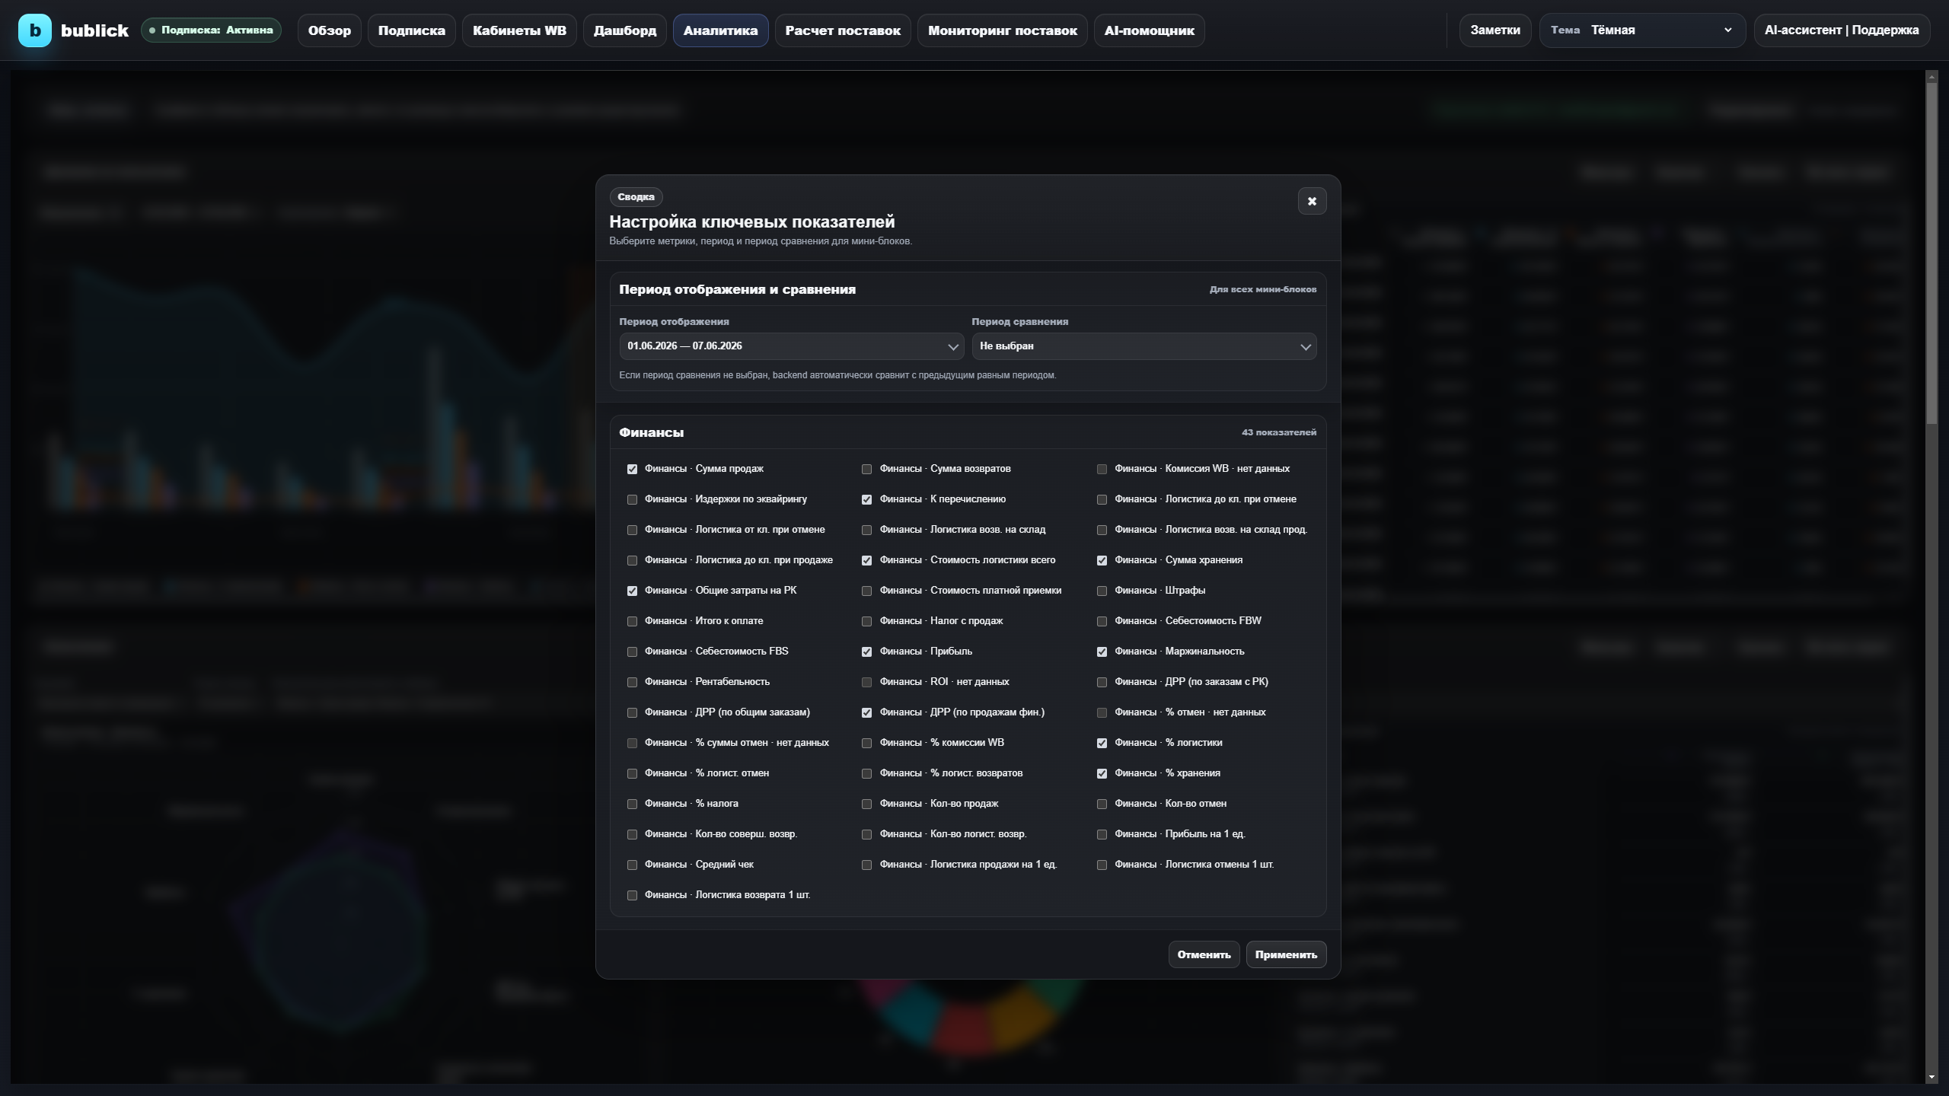Viewport: 1949px width, 1096px height.
Task: Switch to the Дашборд tab
Action: click(624, 30)
